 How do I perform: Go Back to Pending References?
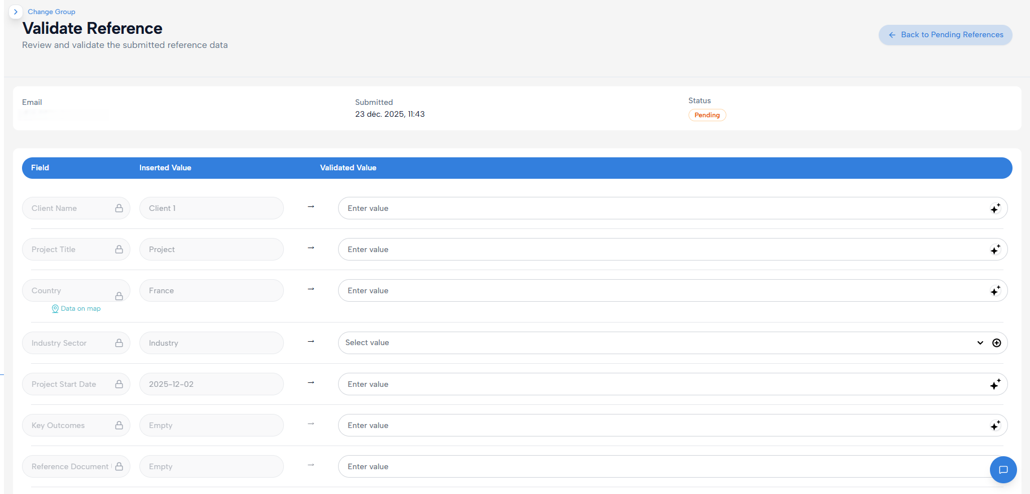[x=945, y=35]
